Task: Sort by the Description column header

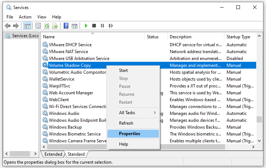Action: click(196, 37)
